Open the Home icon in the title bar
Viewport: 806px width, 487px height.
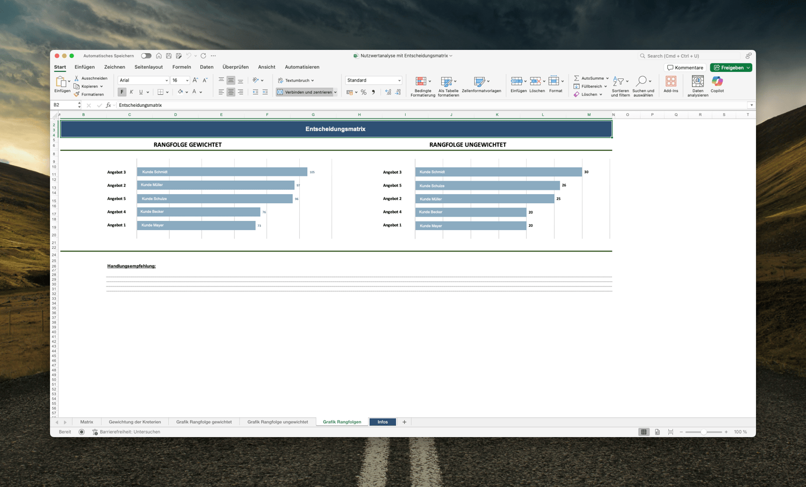159,56
